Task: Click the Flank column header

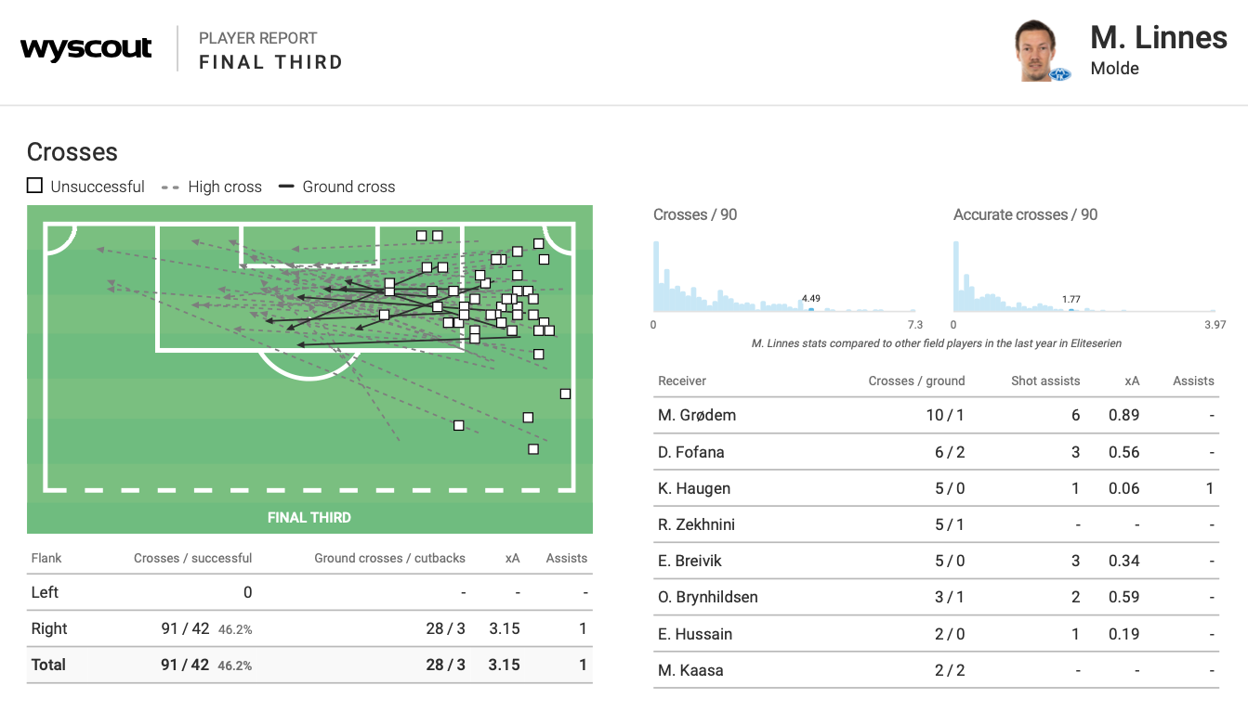Action: coord(46,558)
